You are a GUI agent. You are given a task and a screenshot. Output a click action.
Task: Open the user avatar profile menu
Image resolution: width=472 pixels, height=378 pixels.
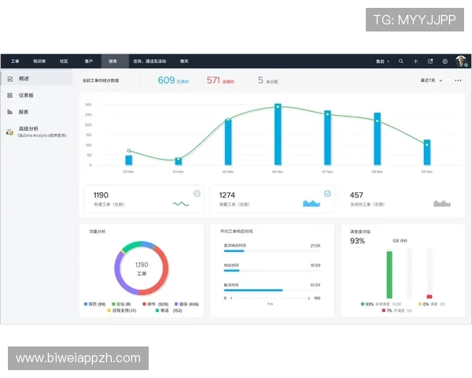pos(461,61)
